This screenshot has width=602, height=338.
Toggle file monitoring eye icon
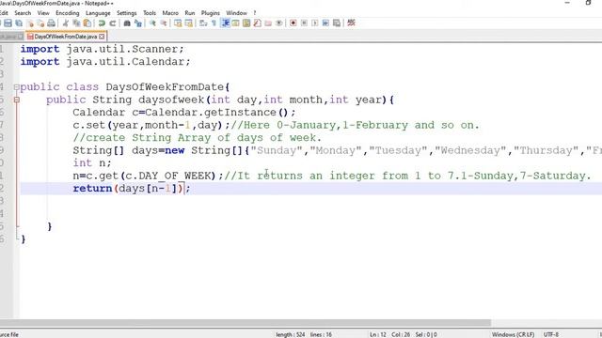[x=279, y=23]
